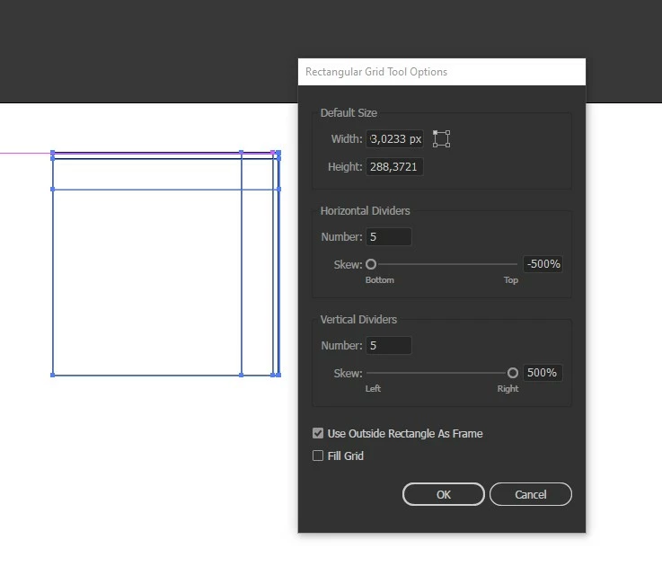
Task: Uncheck Use Outside Rectangle As Frame
Action: pos(318,433)
